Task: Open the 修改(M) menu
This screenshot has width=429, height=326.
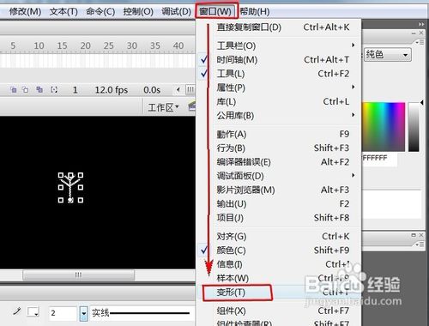Action: 25,12
